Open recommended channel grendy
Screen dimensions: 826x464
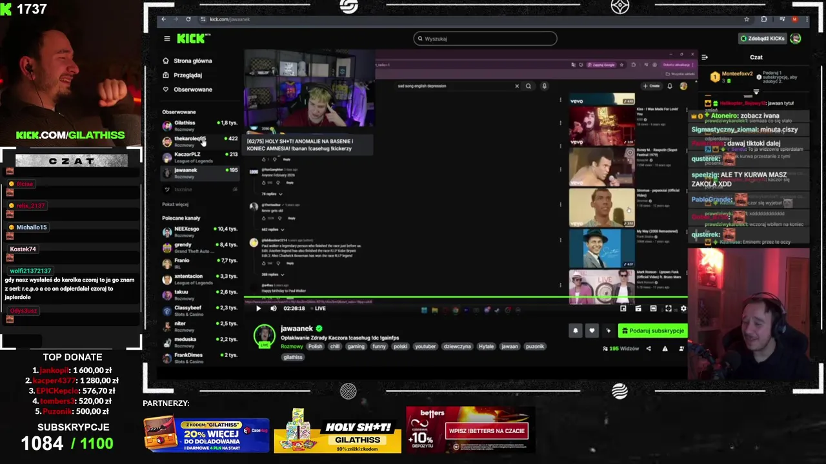click(x=199, y=247)
